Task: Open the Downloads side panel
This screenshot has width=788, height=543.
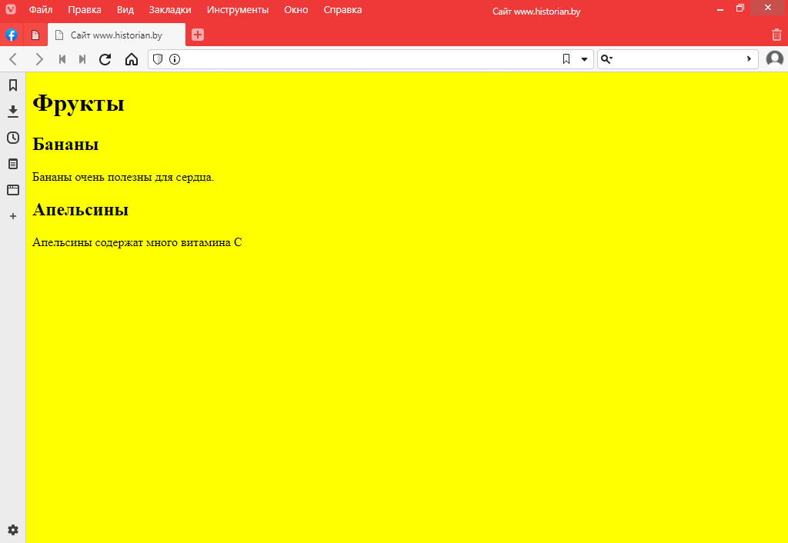Action: [13, 112]
